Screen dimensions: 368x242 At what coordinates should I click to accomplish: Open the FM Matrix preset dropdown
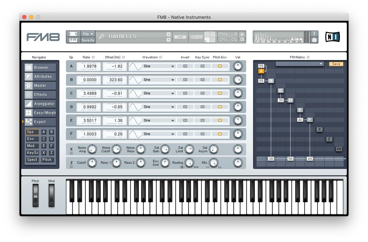tap(300, 64)
